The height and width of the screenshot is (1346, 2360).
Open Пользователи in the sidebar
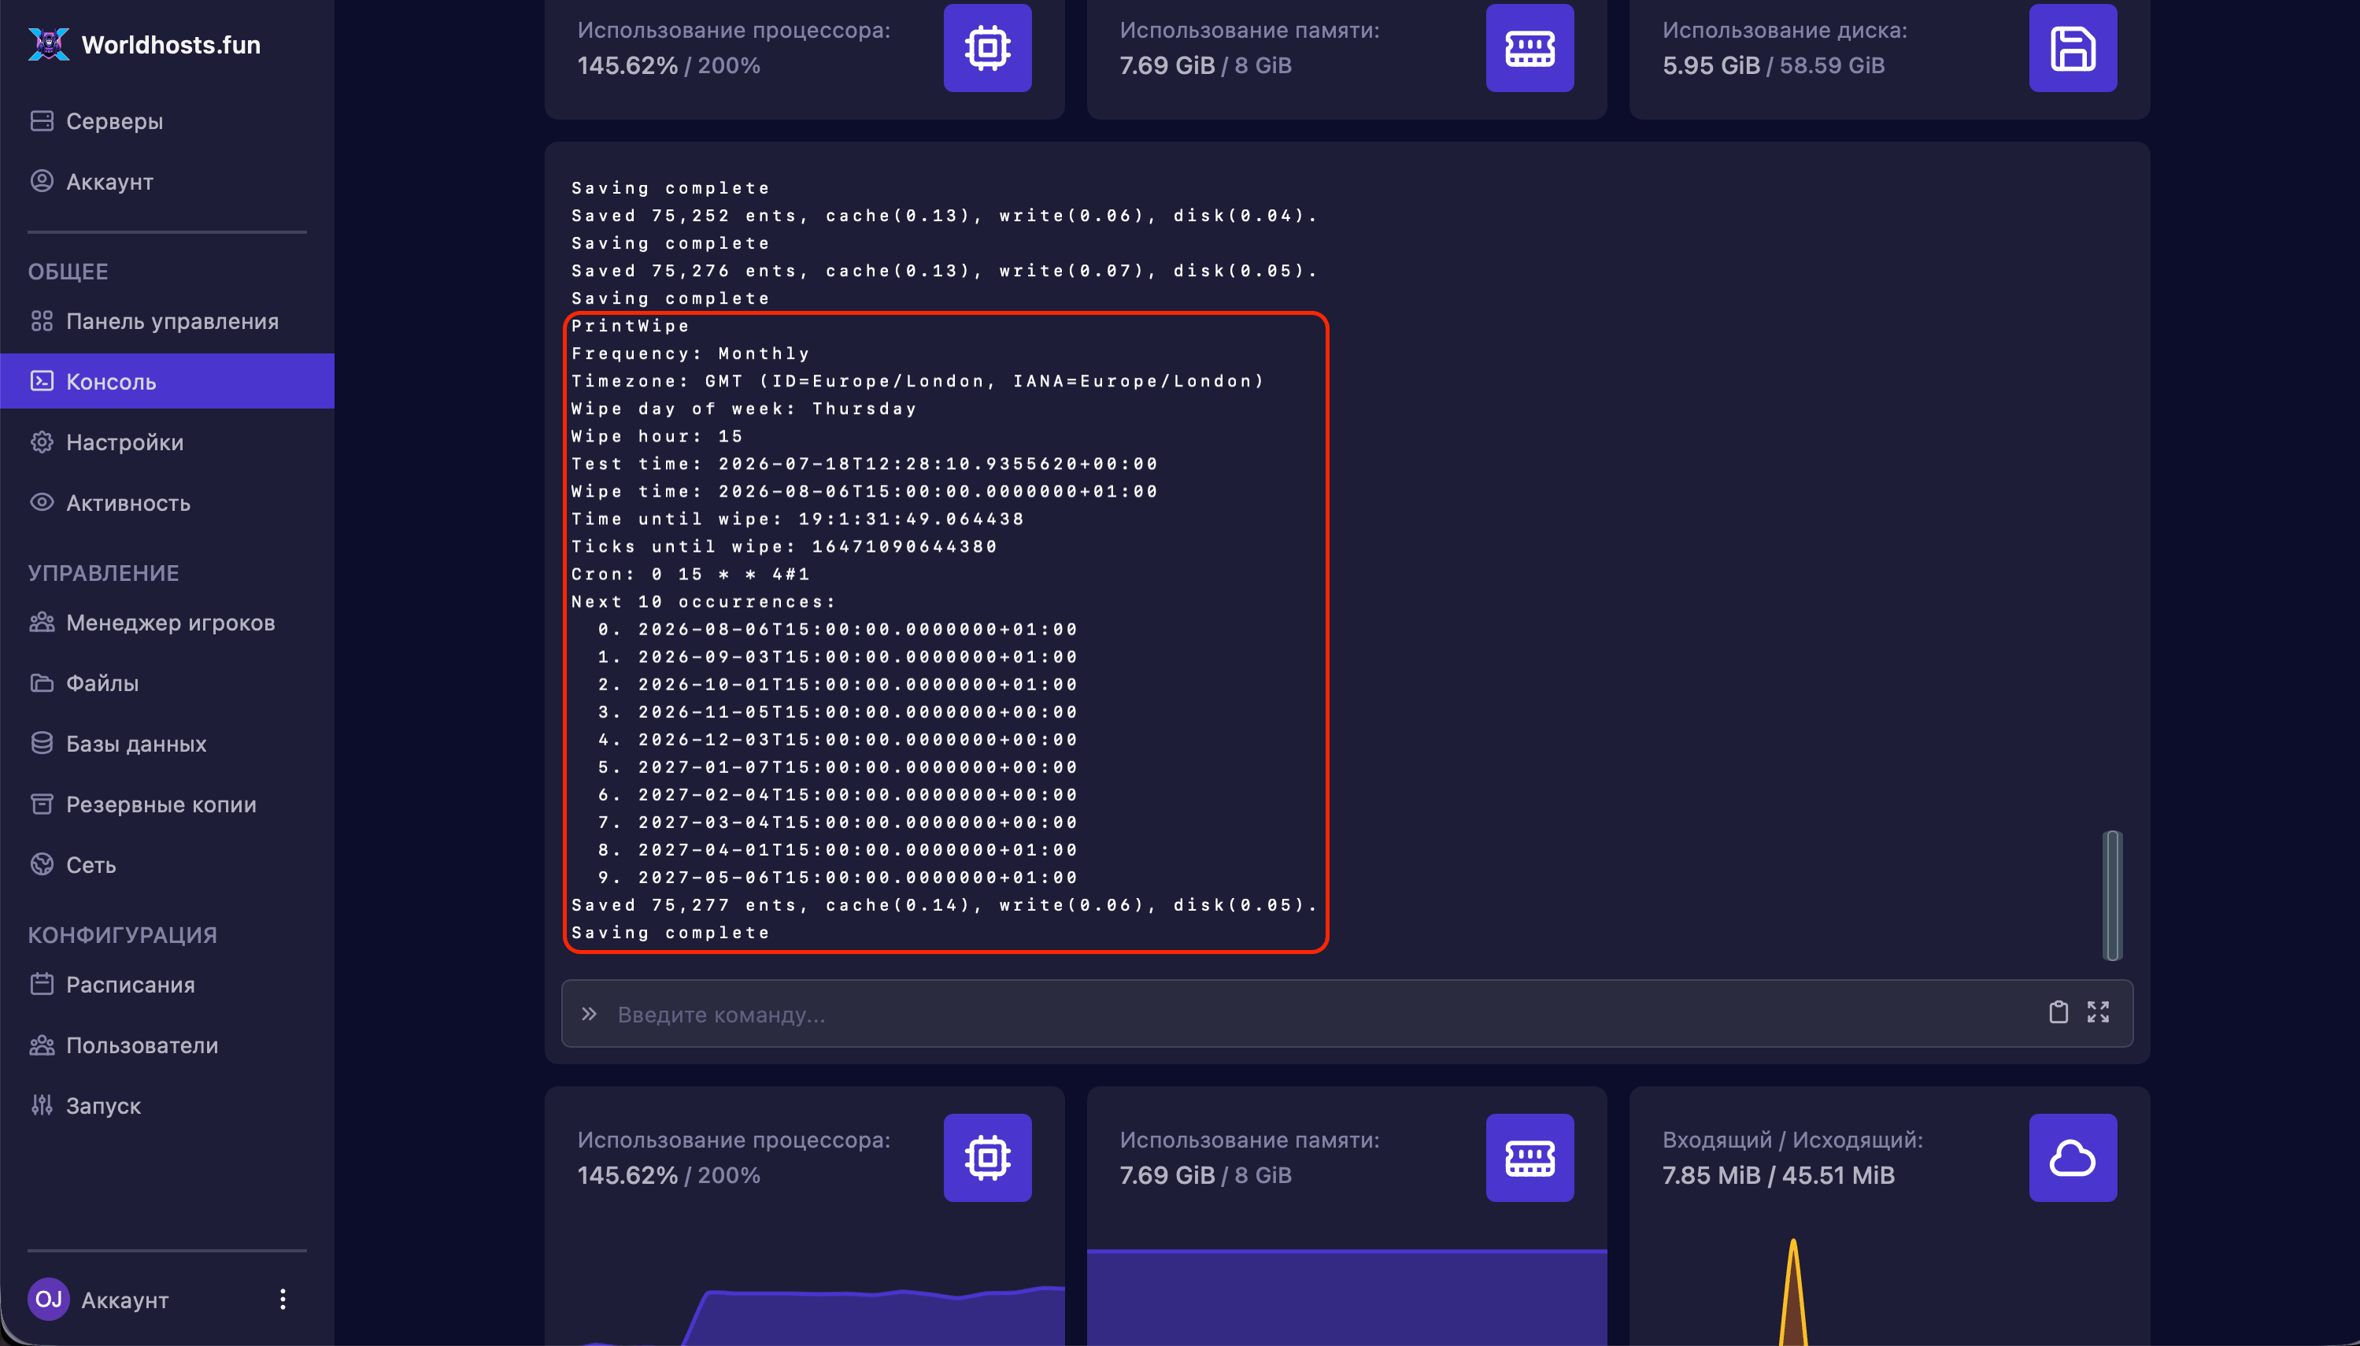coord(142,1045)
